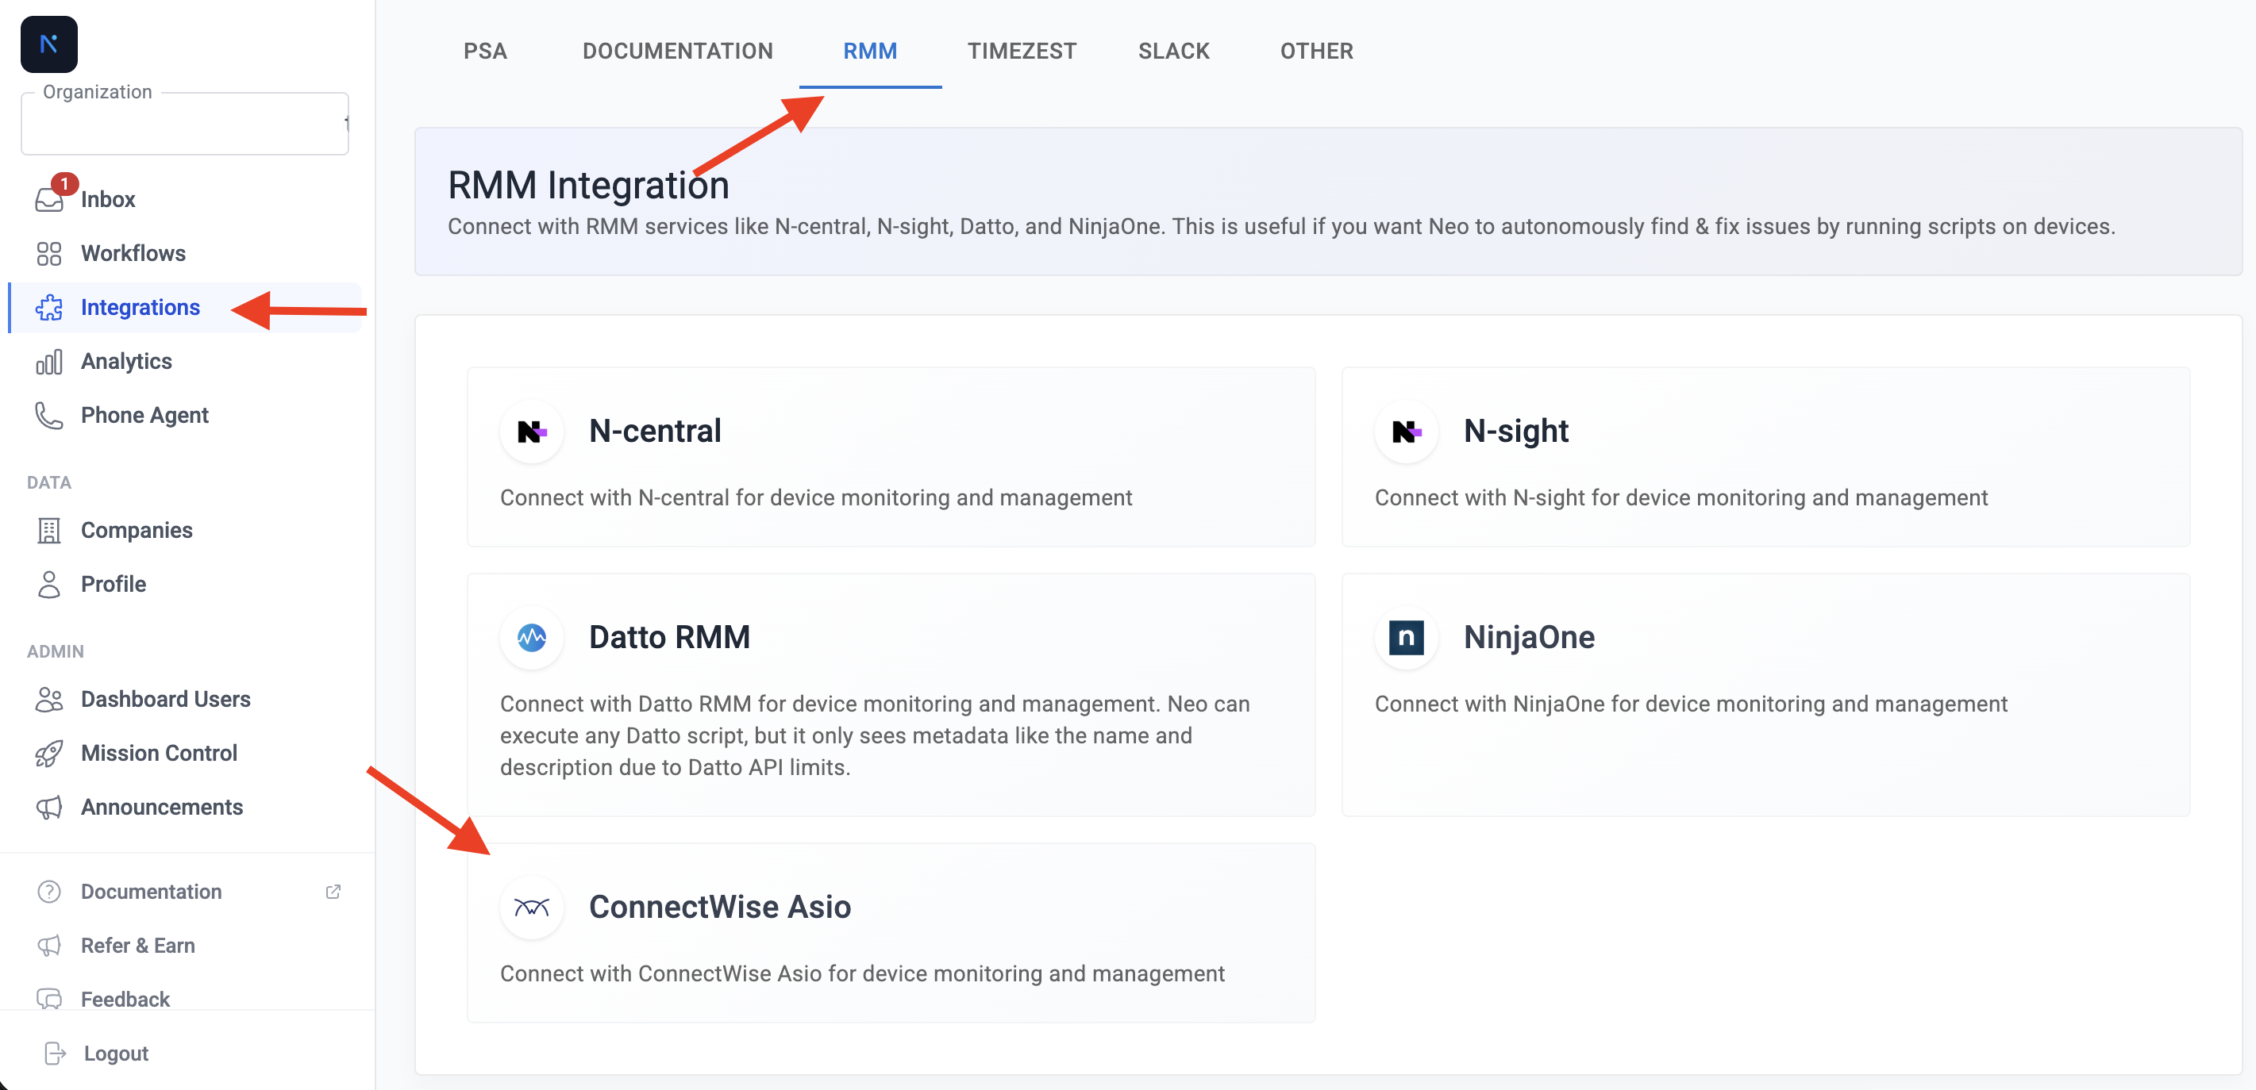Image resolution: width=2256 pixels, height=1090 pixels.
Task: Open Companies using the building icon
Action: (x=49, y=531)
